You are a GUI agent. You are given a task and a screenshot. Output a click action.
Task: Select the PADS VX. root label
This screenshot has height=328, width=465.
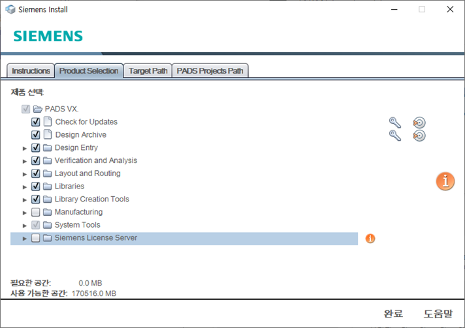(61, 109)
